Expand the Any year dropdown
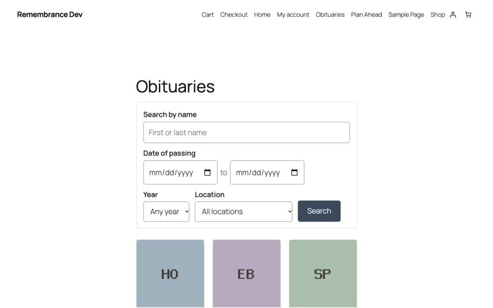 166,212
